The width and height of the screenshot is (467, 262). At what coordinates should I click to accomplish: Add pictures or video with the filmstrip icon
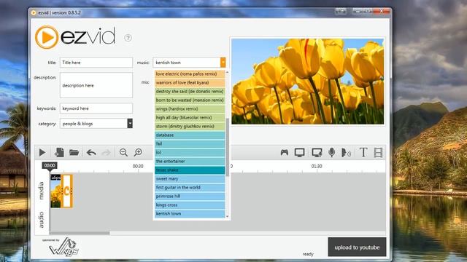378,153
